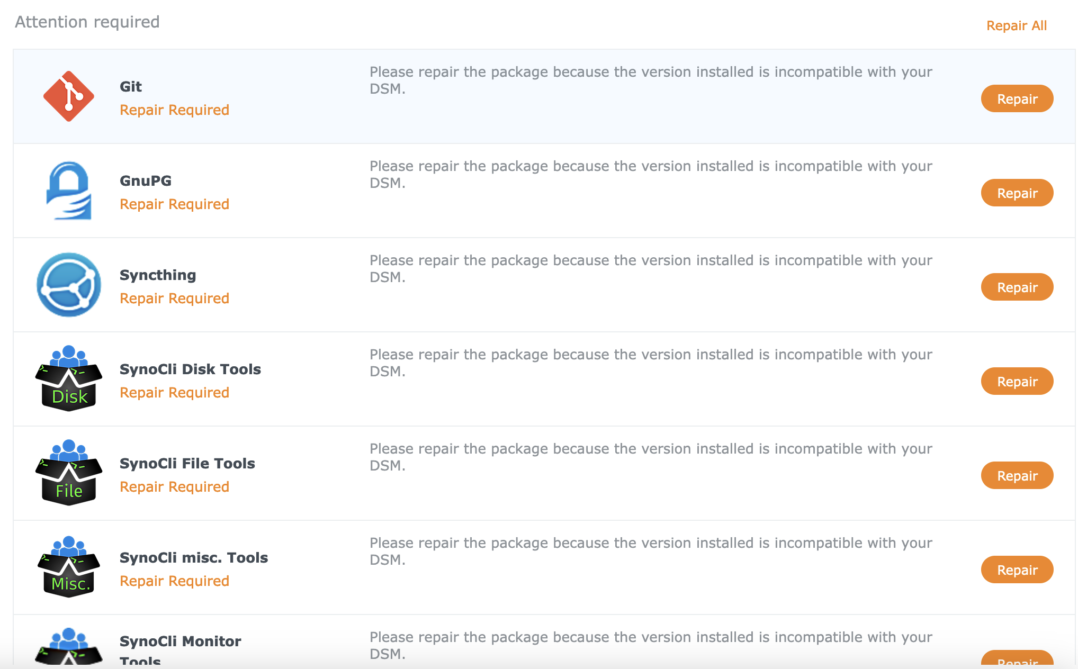Click the SynoCli Monitor Tools icon

tap(69, 646)
